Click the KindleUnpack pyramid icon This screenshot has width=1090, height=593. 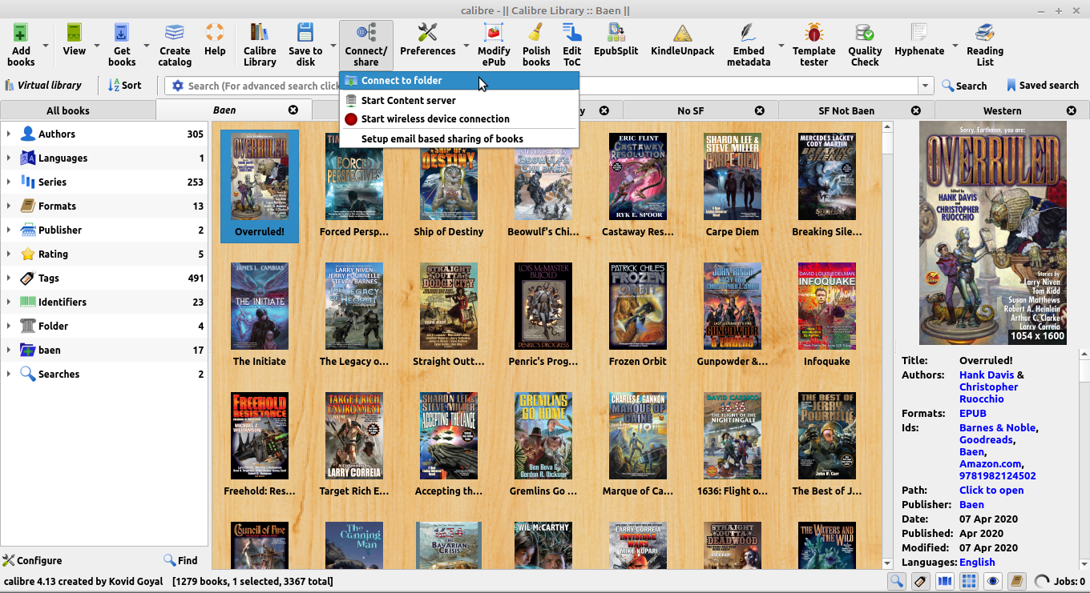coord(683,33)
